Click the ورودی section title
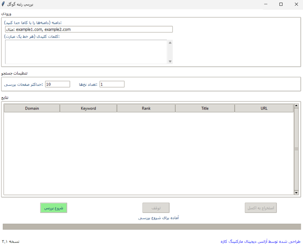Image resolution: width=303 pixels, height=245 pixels. [6, 14]
